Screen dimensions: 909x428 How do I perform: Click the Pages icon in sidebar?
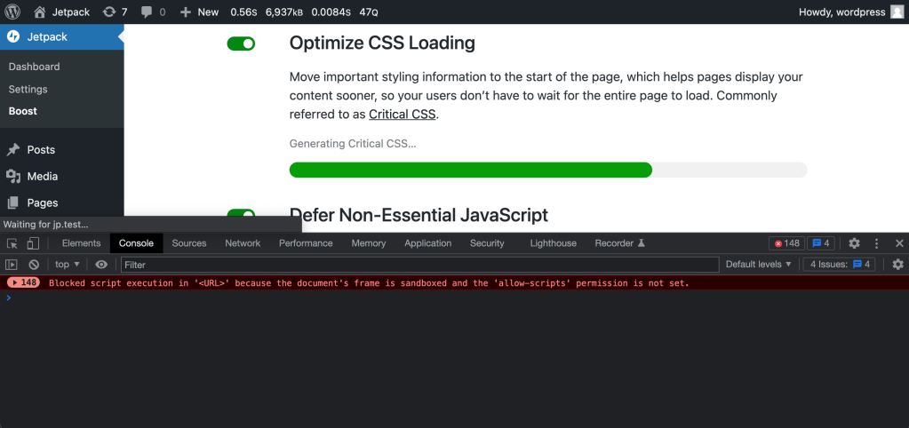12,202
